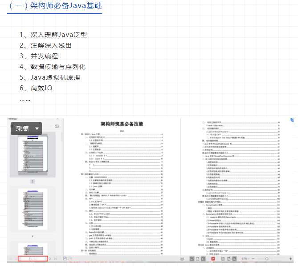The image size is (298, 266).
Task: Click the zoom out minus button
Action: pos(253,259)
